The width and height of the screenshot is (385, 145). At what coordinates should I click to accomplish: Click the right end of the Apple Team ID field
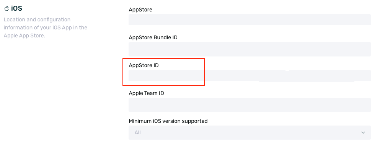coord(364,105)
